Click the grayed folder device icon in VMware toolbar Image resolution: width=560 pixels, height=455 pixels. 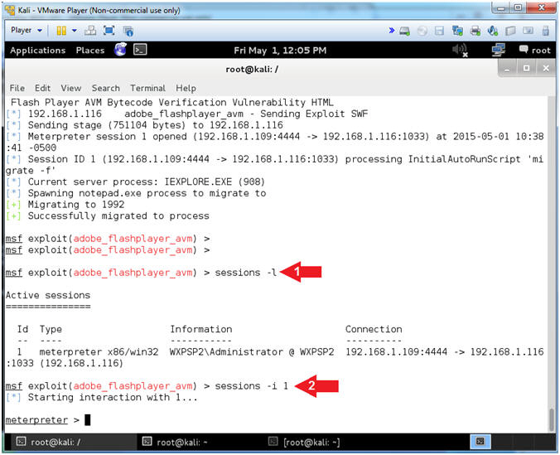point(510,31)
